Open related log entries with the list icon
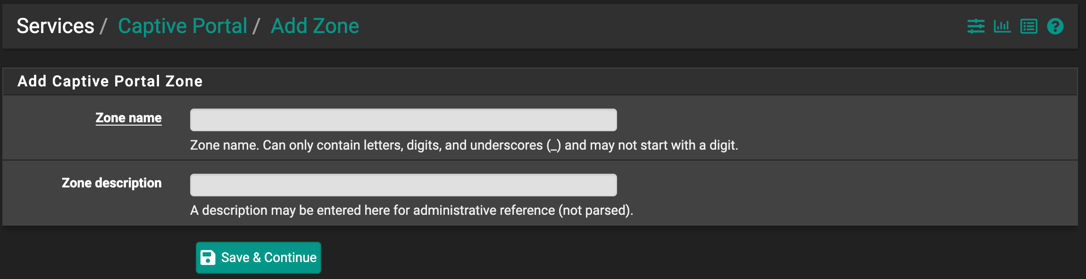The image size is (1086, 279). coord(1028,26)
